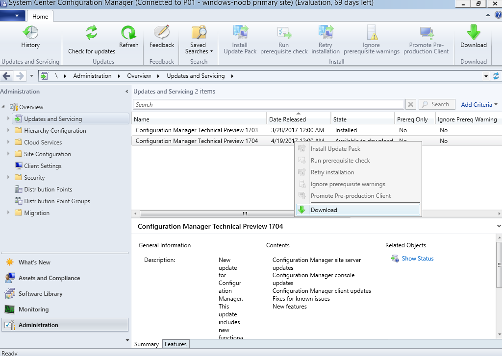Click the Overview breadcrumb
This screenshot has height=356, width=502.
coord(139,76)
